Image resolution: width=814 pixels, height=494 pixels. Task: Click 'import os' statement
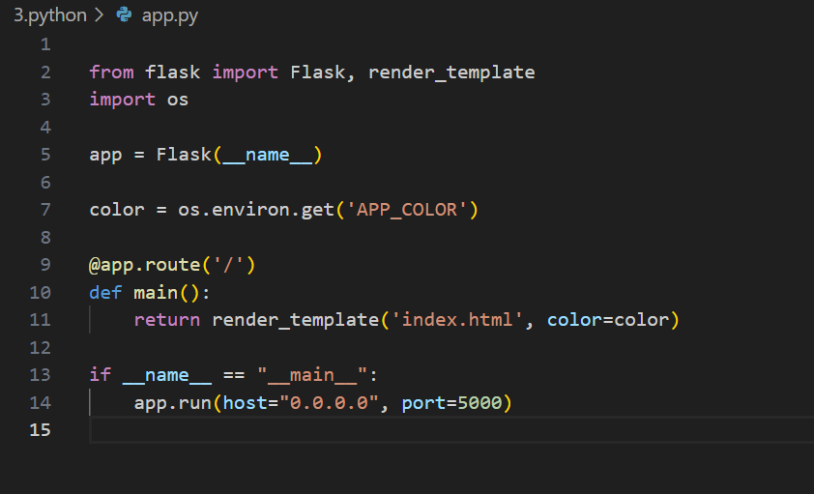click(138, 100)
